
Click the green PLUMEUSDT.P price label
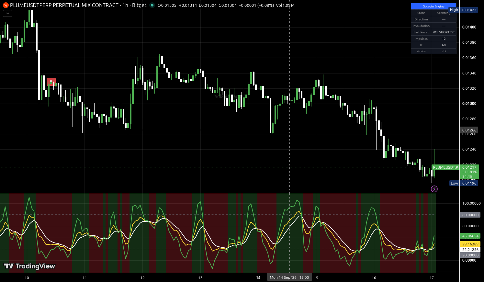point(445,167)
